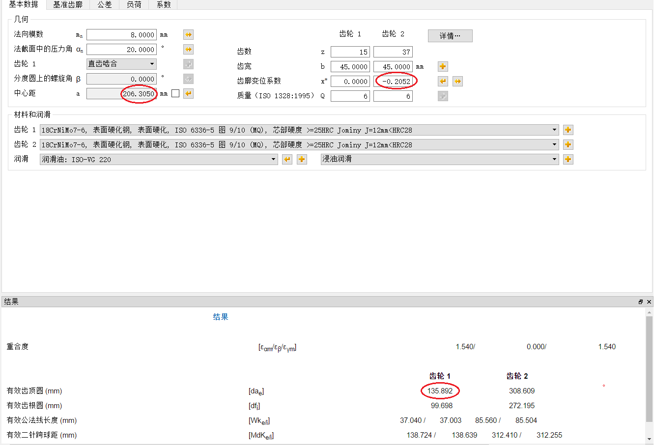654x445 pixels.
Task: Open the 直齿啮合 gear type dropdown
Action: [121, 64]
